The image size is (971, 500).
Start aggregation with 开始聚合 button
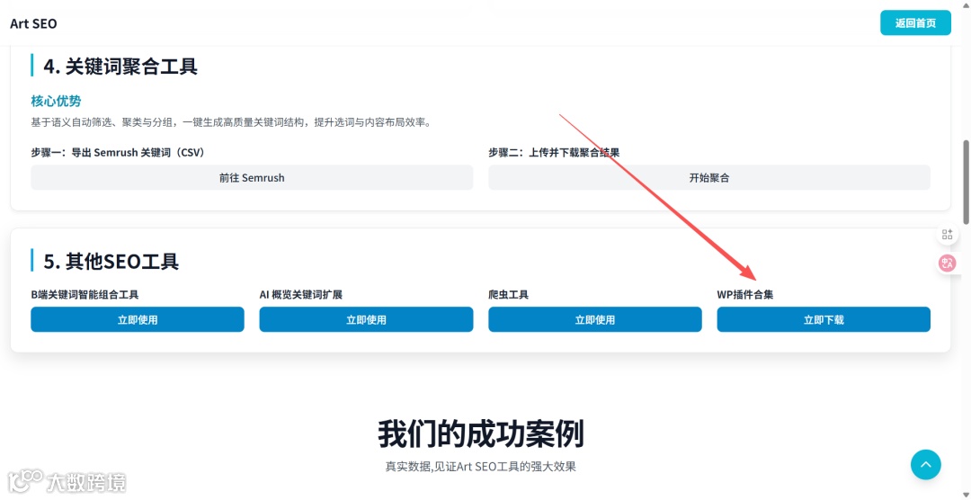click(709, 178)
